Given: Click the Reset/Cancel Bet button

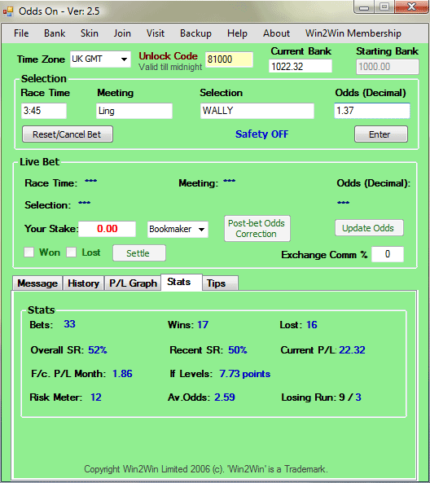Looking at the screenshot, I should point(68,134).
